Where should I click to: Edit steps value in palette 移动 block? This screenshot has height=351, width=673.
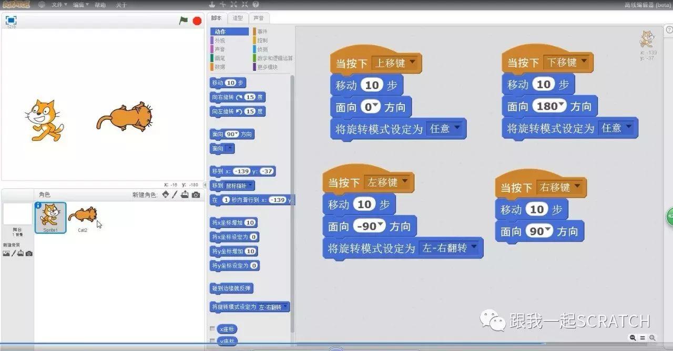(x=230, y=83)
